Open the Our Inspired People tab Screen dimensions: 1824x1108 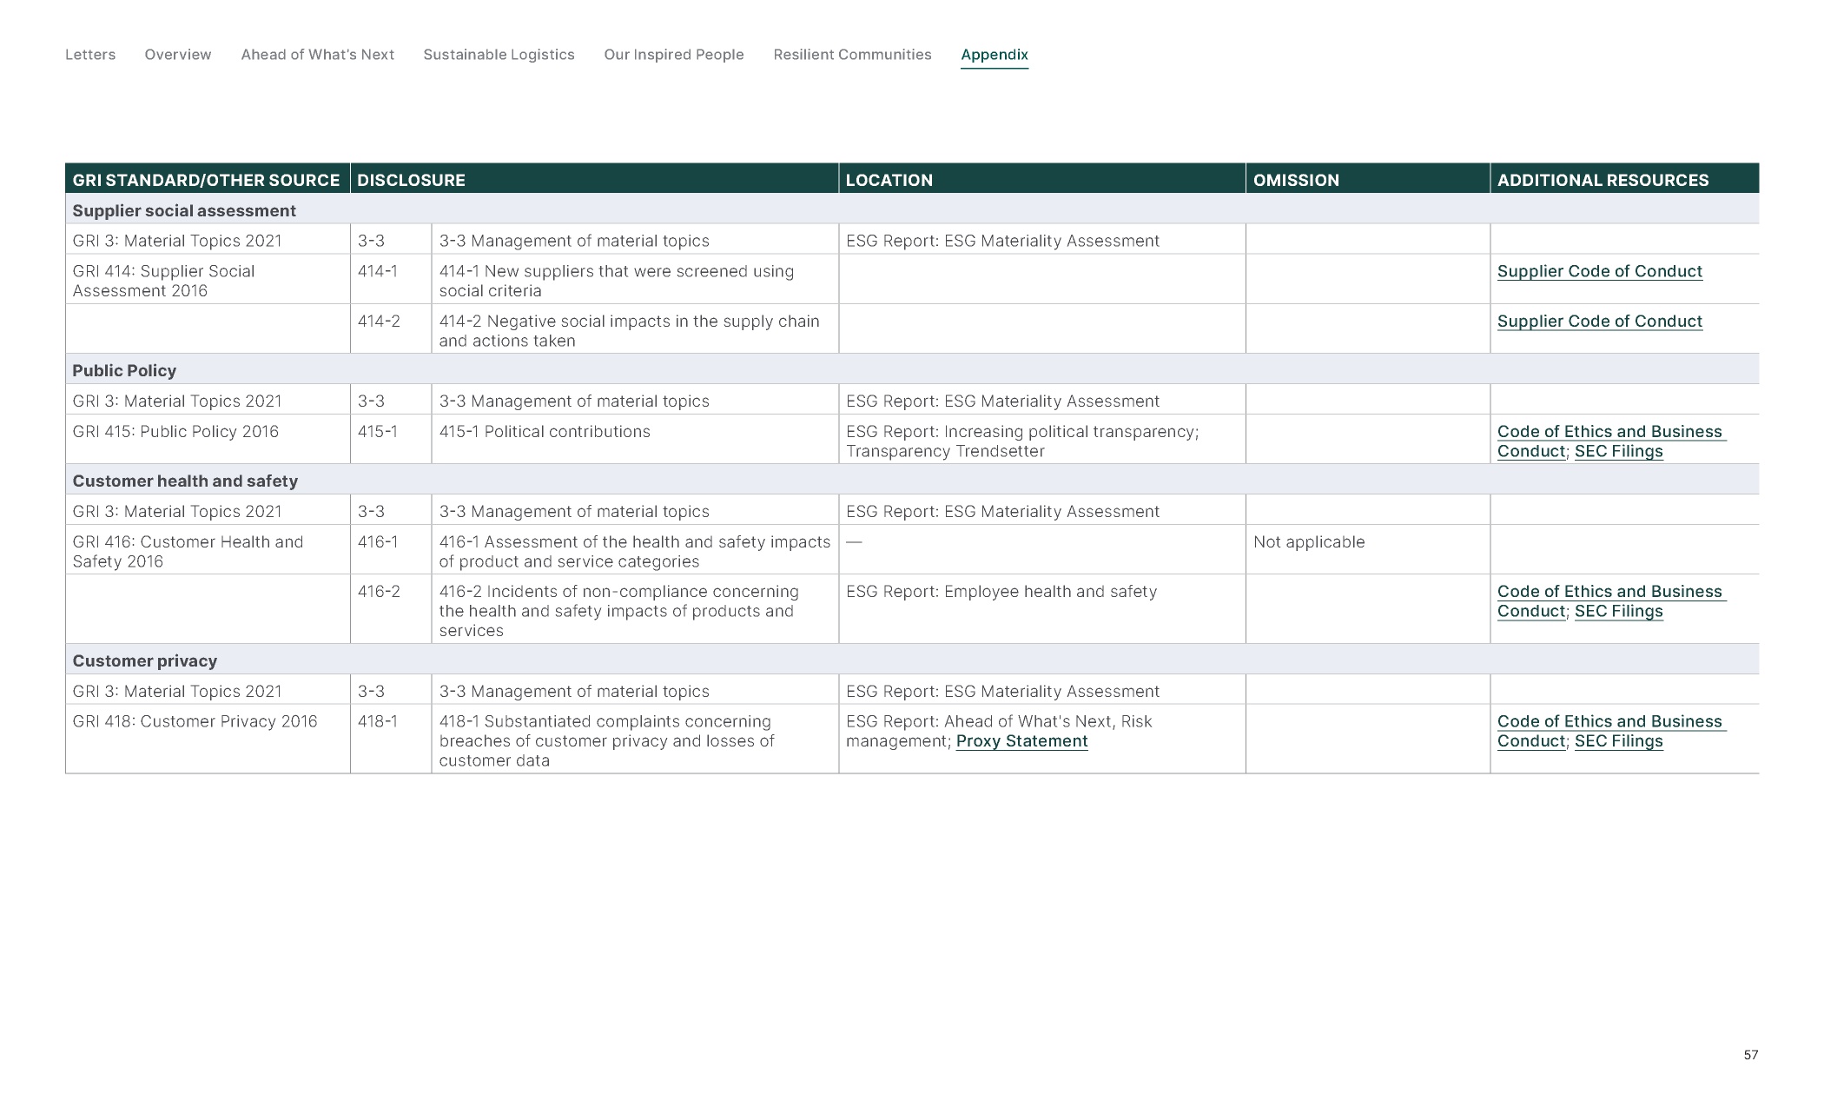coord(674,55)
